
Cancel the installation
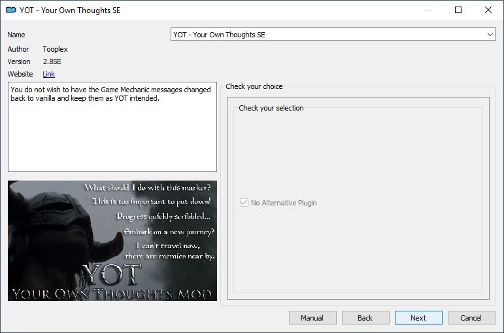tap(471, 318)
